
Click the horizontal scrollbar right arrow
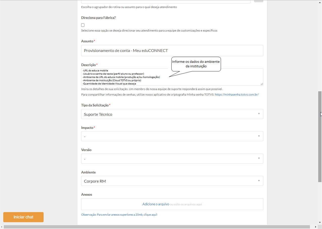point(316,227)
